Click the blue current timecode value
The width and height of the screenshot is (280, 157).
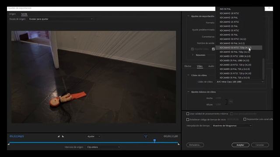tap(17, 136)
